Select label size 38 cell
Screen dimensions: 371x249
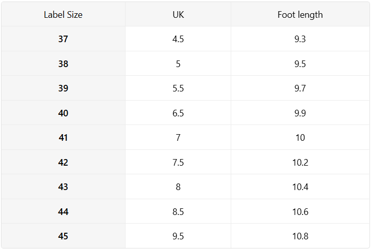63,64
